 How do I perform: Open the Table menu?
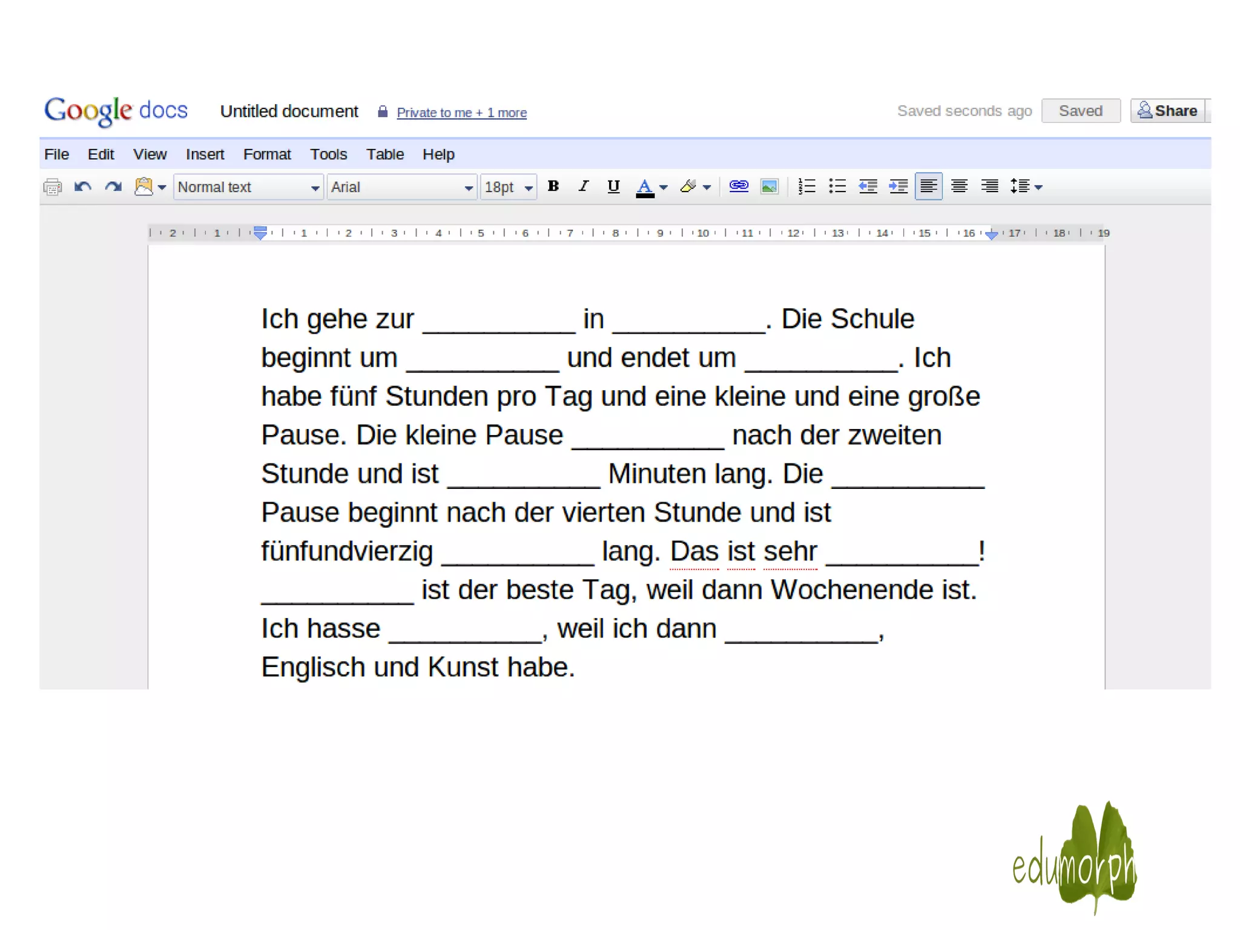[384, 154]
